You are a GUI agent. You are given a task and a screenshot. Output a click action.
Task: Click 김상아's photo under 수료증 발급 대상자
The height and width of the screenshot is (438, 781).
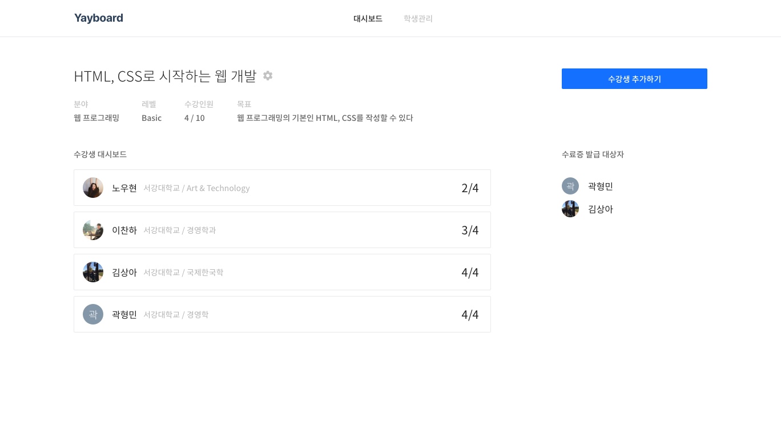pyautogui.click(x=570, y=209)
